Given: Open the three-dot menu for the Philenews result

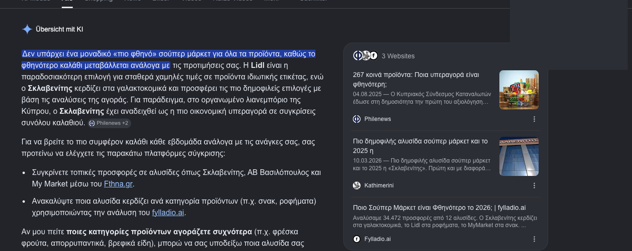Looking at the screenshot, I should pos(534,119).
